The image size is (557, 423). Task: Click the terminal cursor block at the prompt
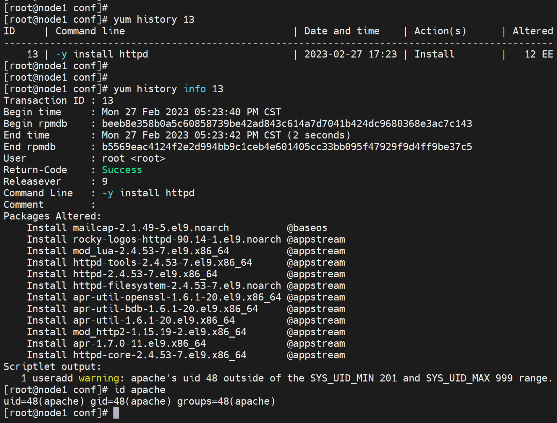[116, 413]
